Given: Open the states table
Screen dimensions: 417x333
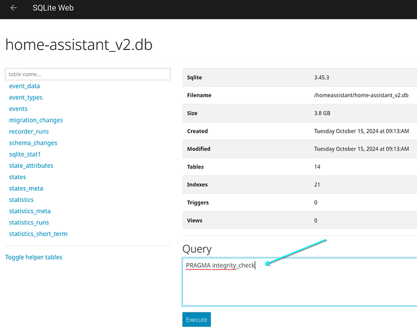Looking at the screenshot, I should tap(17, 177).
